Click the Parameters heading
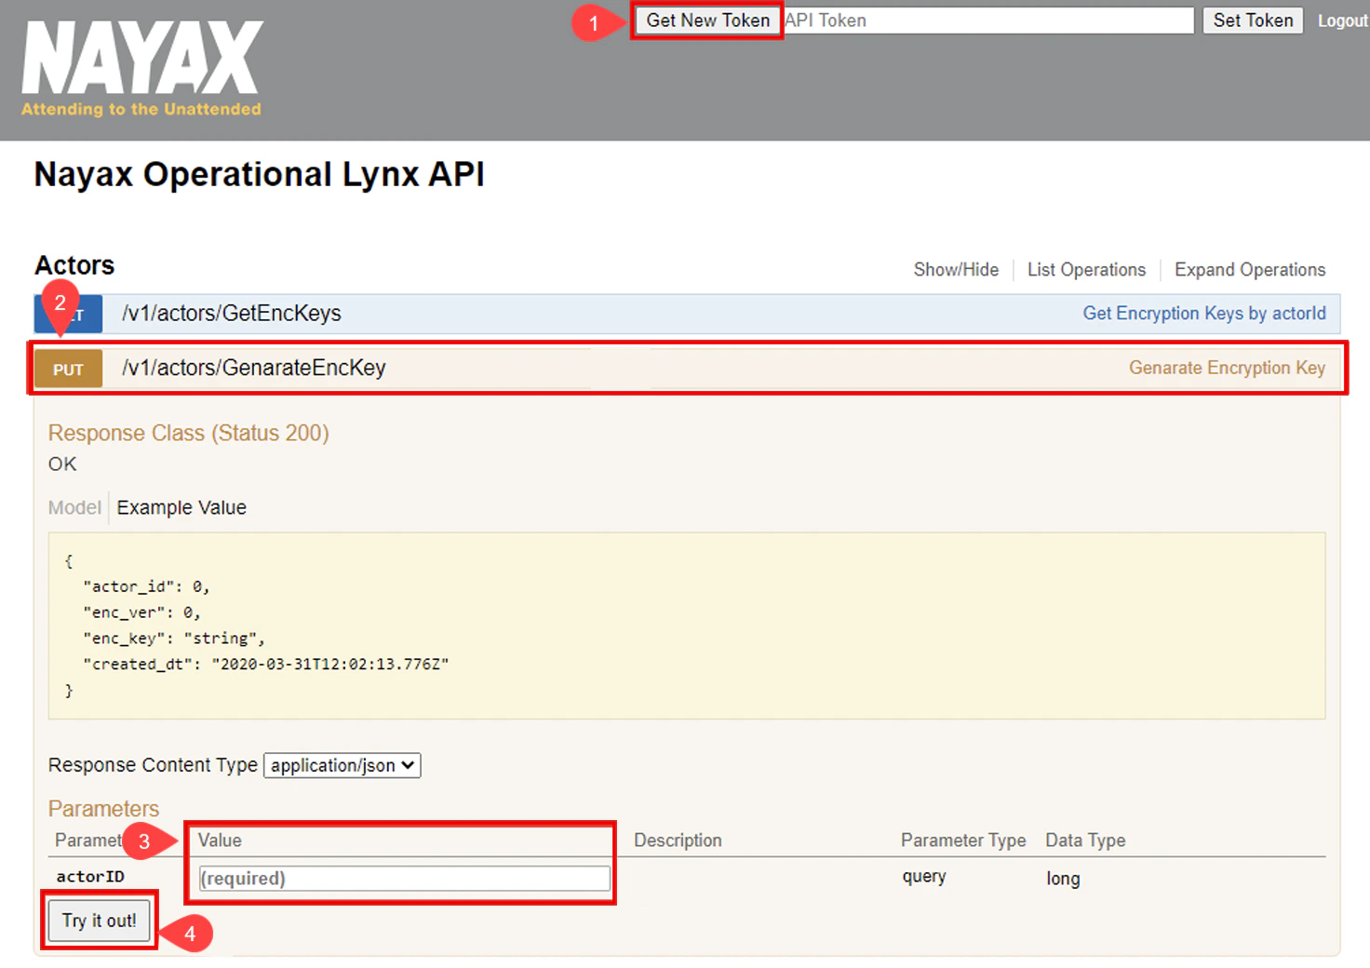 (103, 808)
